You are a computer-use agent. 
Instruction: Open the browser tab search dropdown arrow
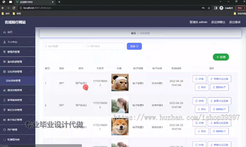pyautogui.click(x=220, y=2)
